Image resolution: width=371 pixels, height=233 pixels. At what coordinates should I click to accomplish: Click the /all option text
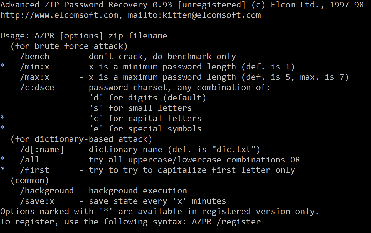(x=30, y=160)
